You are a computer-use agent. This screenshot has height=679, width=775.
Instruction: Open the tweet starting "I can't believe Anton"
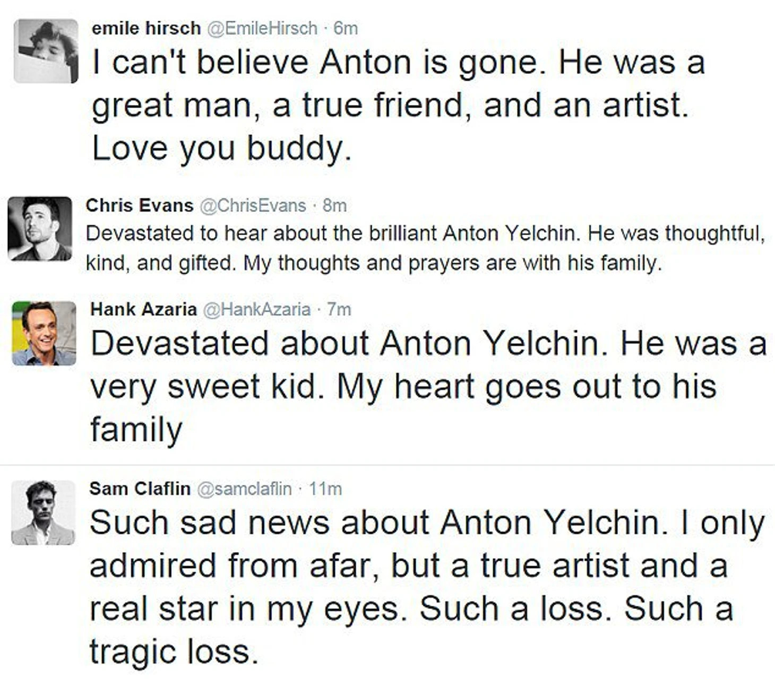399,106
